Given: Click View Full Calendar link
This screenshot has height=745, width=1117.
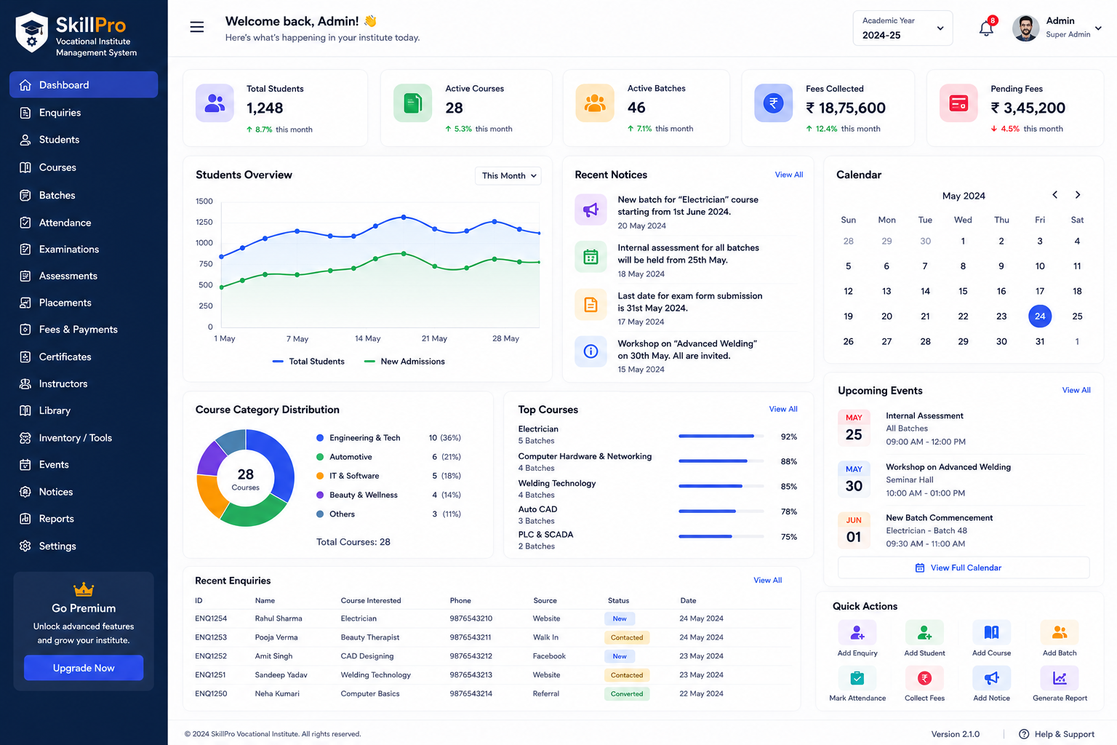Looking at the screenshot, I should (964, 567).
